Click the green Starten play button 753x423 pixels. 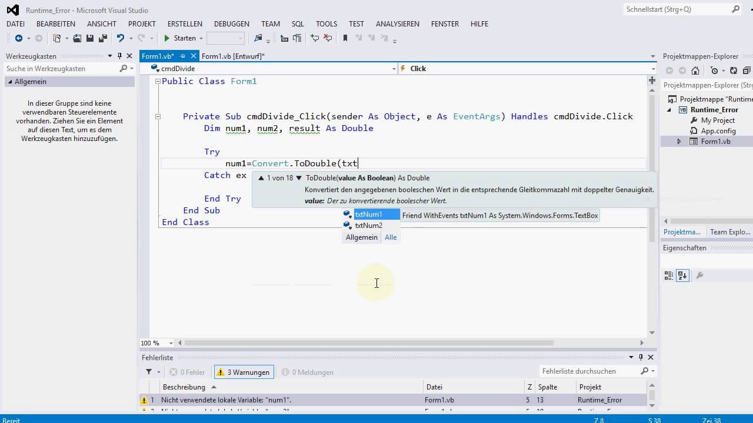[180, 38]
